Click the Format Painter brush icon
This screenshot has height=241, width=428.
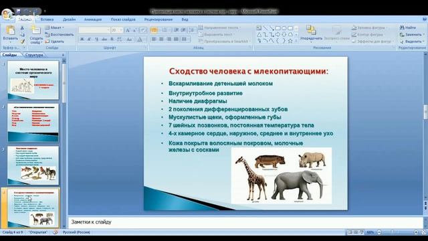[22, 42]
